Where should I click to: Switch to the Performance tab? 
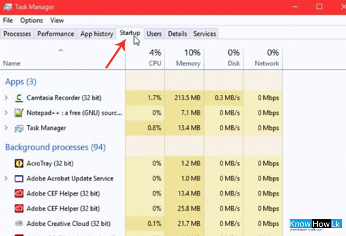pos(56,34)
